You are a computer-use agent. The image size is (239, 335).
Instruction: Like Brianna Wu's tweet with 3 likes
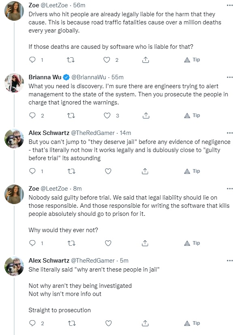coord(107,115)
